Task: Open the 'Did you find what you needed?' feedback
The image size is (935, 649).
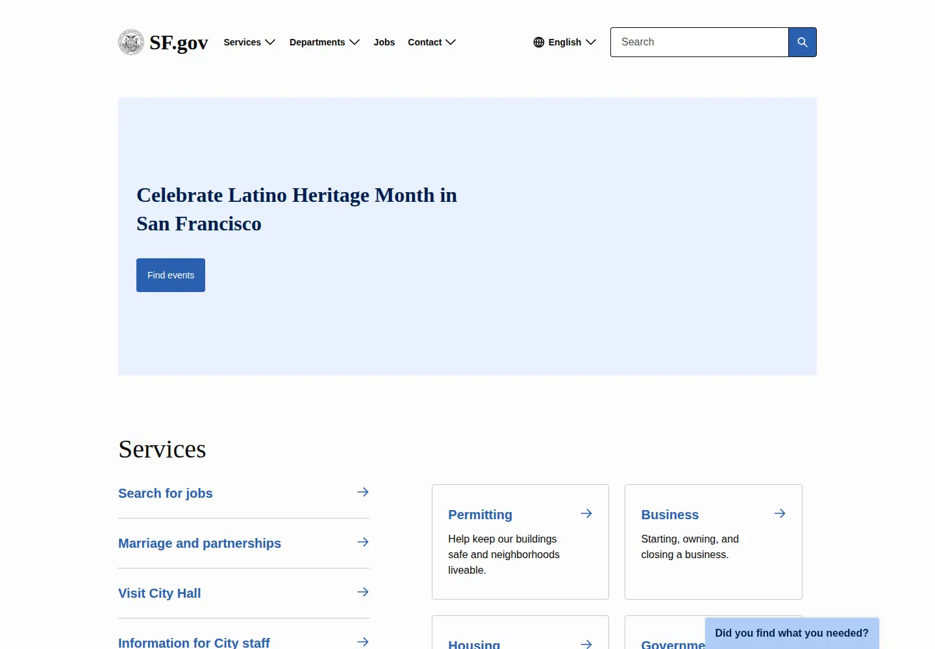Action: (792, 633)
